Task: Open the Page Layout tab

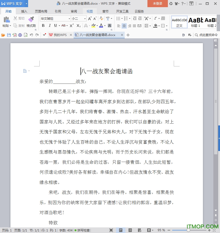Action: 41,11
